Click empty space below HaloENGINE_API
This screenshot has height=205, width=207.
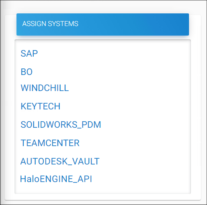tap(103, 189)
